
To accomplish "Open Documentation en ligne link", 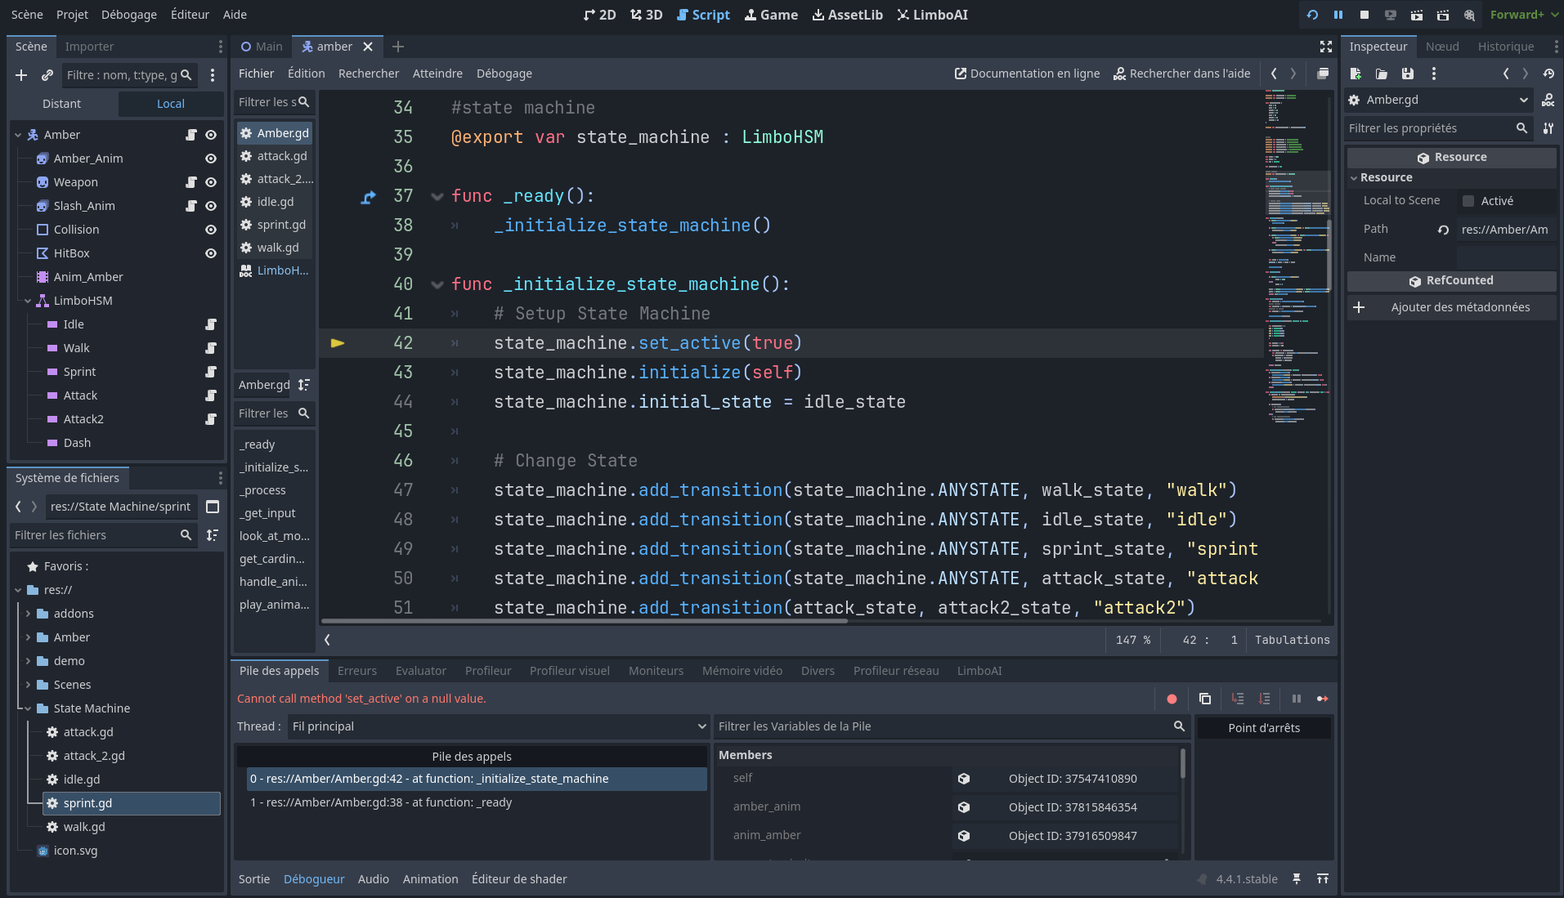I will pyautogui.click(x=1027, y=74).
